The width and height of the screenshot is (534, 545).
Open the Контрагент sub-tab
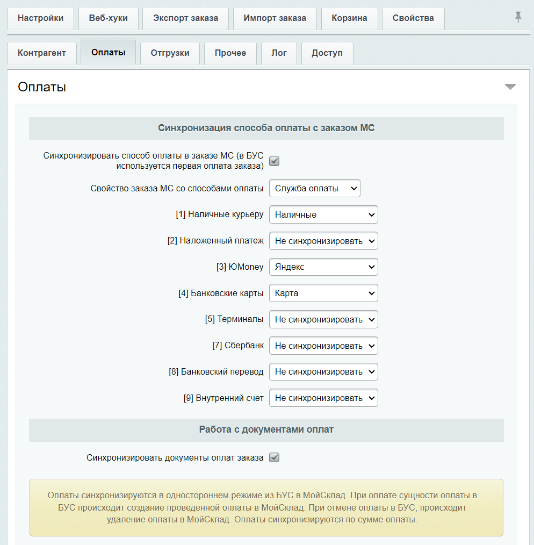(42, 53)
